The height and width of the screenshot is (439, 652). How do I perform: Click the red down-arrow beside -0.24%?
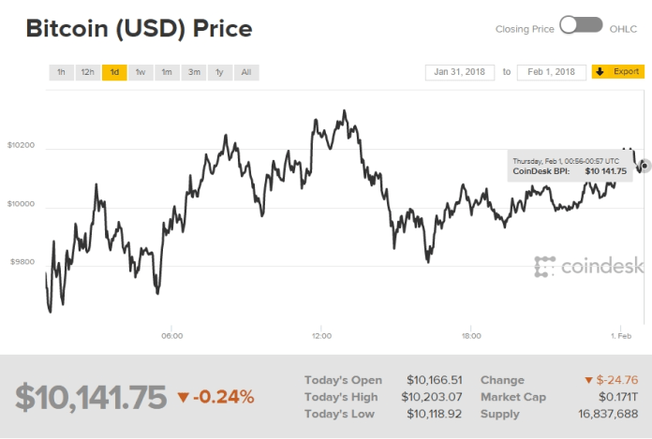pyautogui.click(x=183, y=398)
